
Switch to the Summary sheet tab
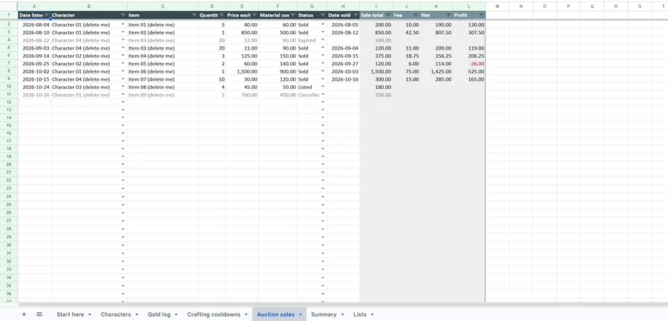(324, 314)
